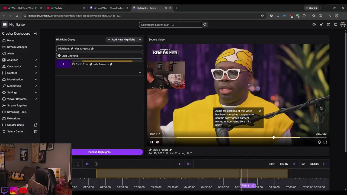347x195 pixels.
Task: Edit the Just Chatting category field
Action: [x=99, y=56]
